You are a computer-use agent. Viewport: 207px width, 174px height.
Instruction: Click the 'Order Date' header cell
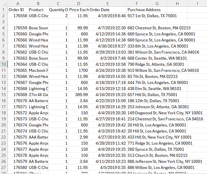click(x=108, y=10)
